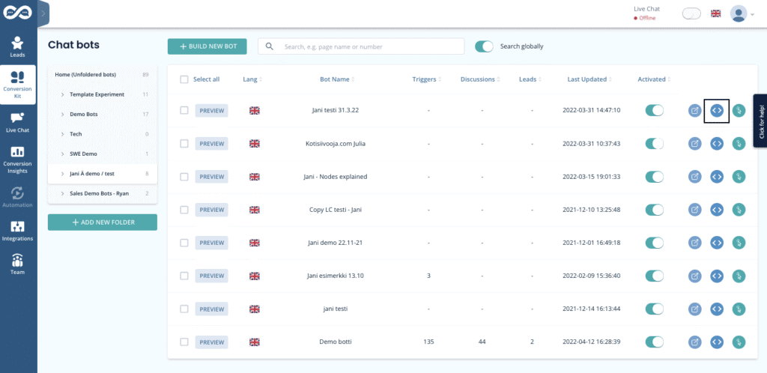Toggle the Live Chat offline switch
This screenshot has width=767, height=373.
coord(691,13)
